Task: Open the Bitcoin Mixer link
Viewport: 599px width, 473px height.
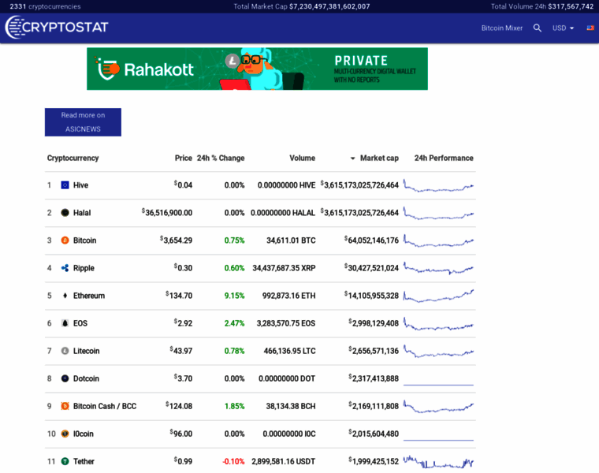Action: tap(501, 28)
